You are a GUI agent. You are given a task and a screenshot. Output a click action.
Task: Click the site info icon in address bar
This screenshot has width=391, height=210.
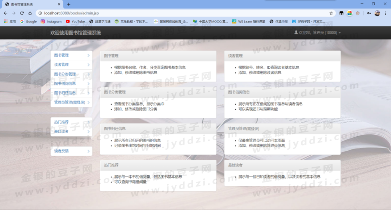coord(40,13)
